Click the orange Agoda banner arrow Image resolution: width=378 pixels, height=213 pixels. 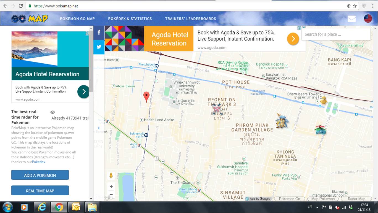(293, 39)
